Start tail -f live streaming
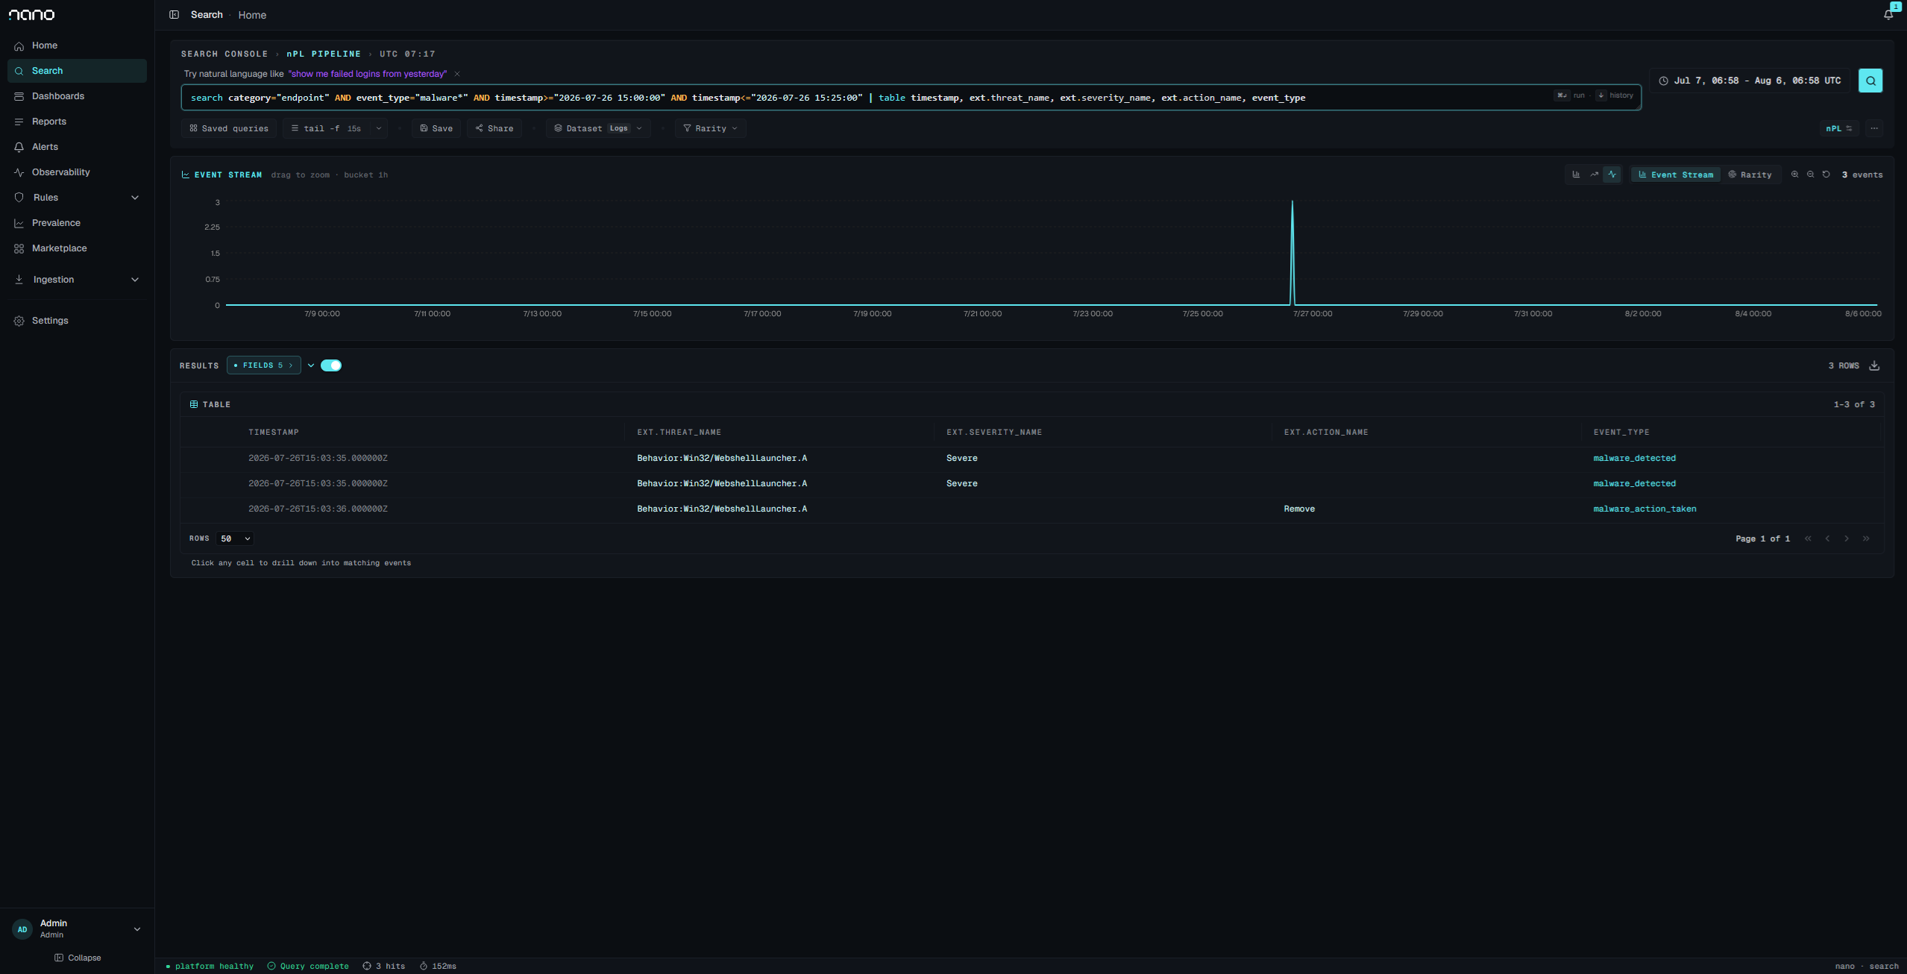This screenshot has width=1907, height=974. coord(327,128)
